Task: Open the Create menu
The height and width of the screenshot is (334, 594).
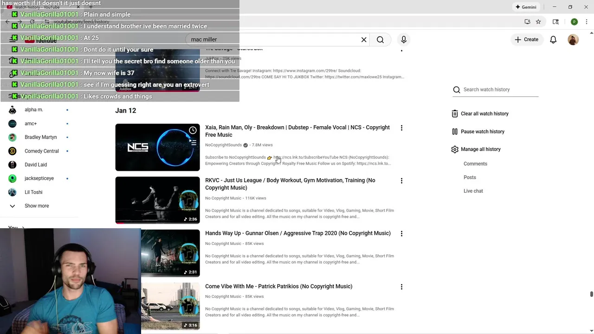Action: (x=526, y=39)
